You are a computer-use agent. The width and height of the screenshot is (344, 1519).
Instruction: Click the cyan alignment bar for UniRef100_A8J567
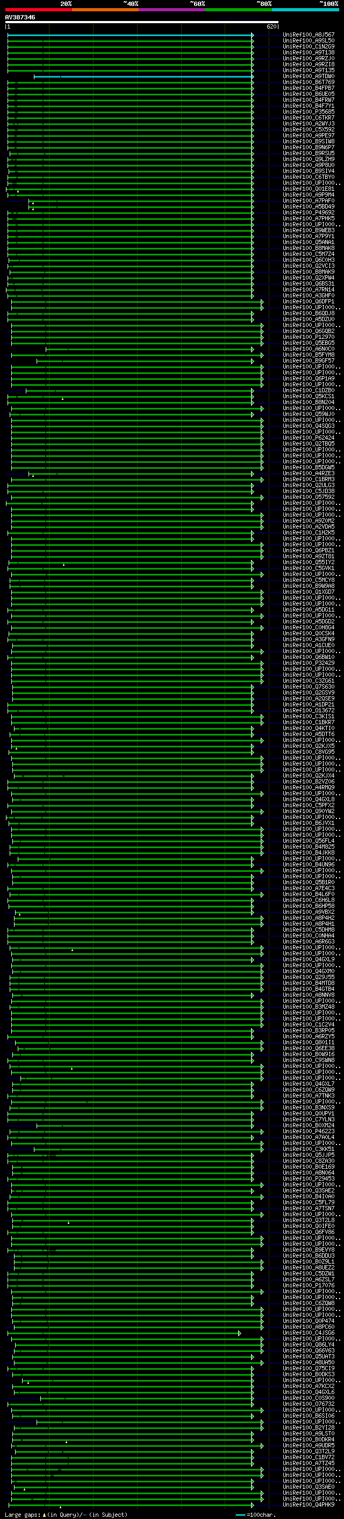(x=130, y=35)
